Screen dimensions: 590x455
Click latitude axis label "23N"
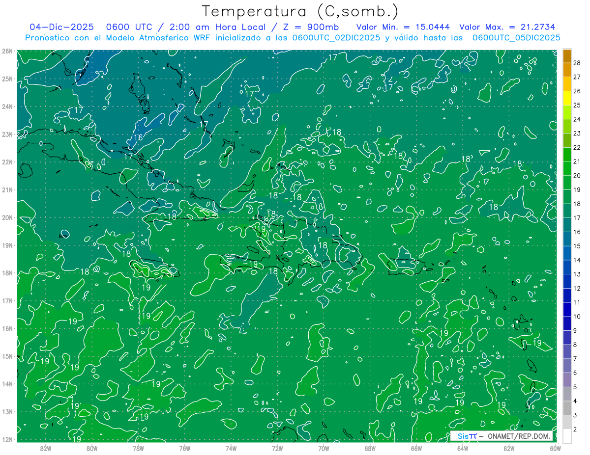click(7, 134)
